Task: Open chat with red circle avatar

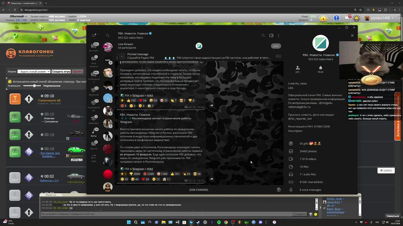Action: tap(108, 174)
